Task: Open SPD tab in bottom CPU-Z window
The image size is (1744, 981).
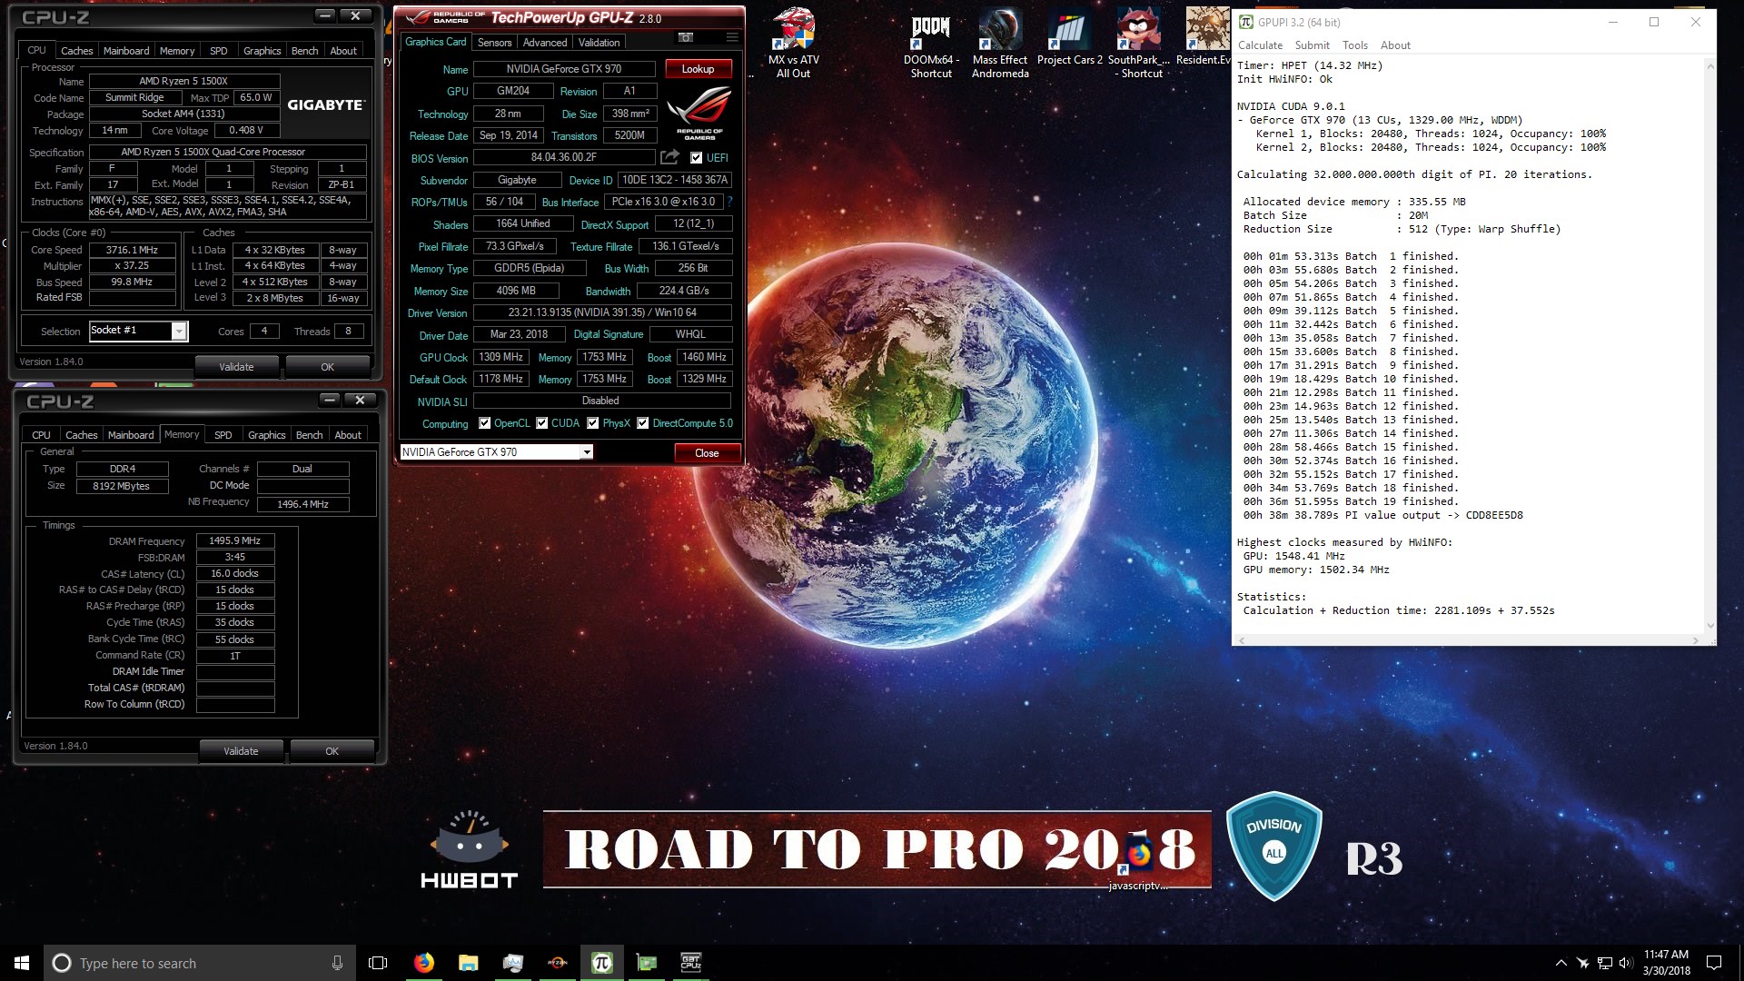Action: pos(223,435)
